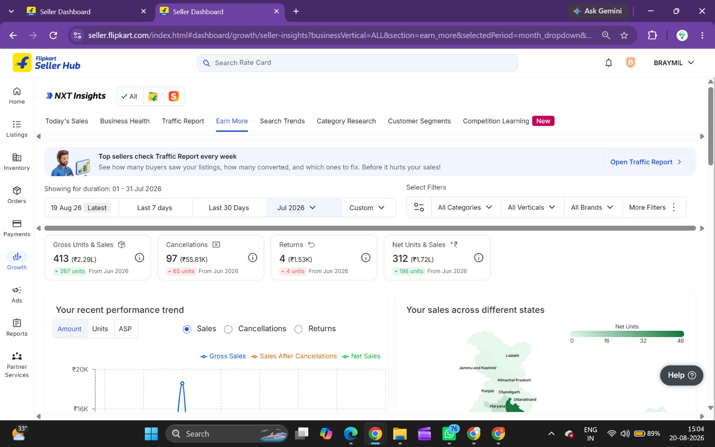Show hidden system tray icons
This screenshot has height=447, width=715.
click(551, 434)
